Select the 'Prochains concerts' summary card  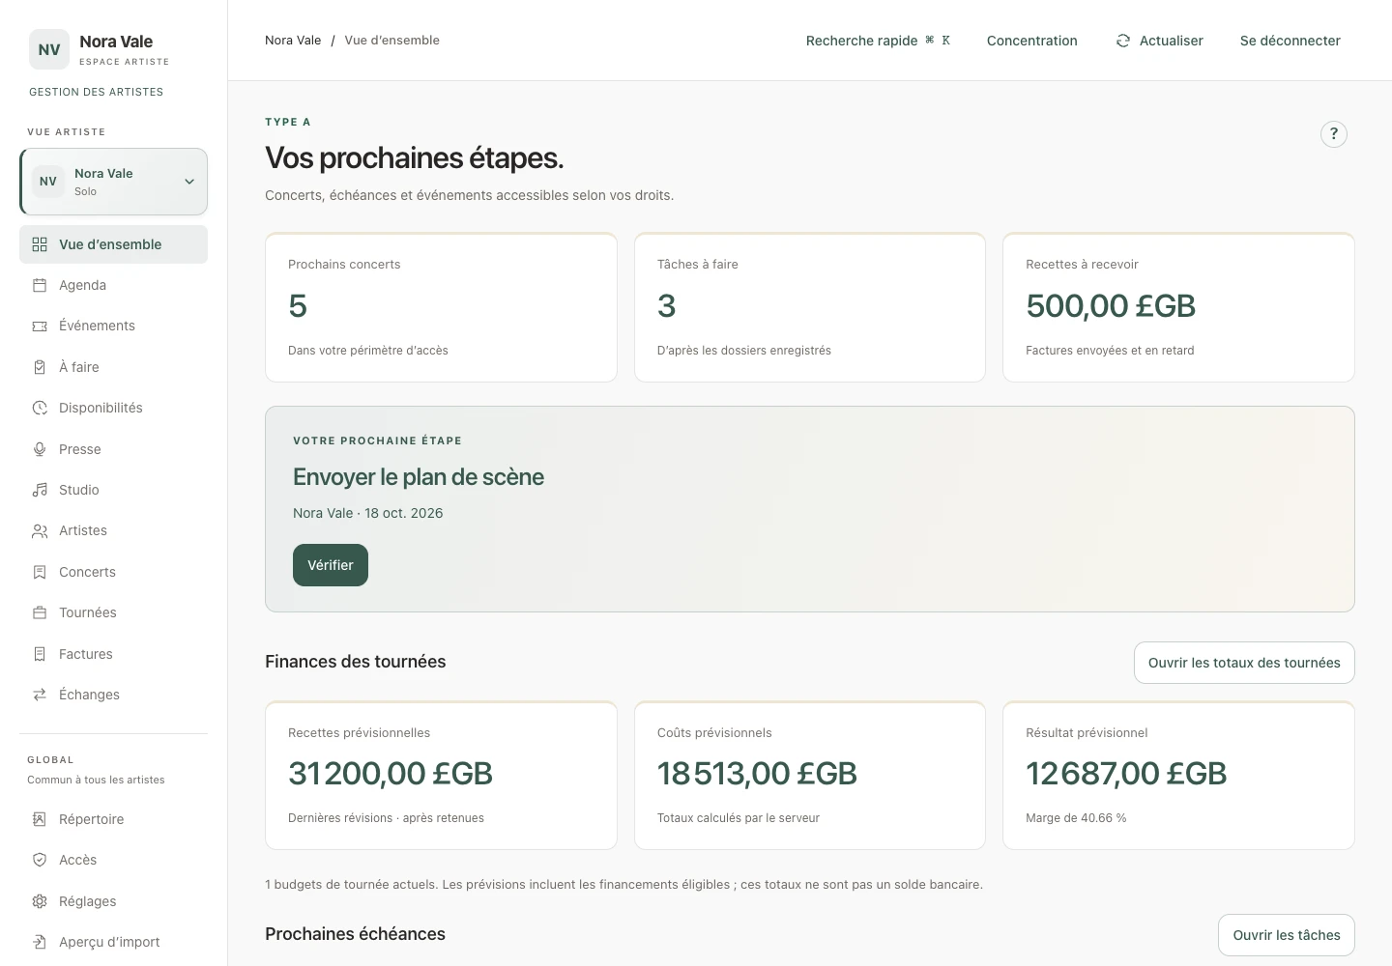click(441, 307)
